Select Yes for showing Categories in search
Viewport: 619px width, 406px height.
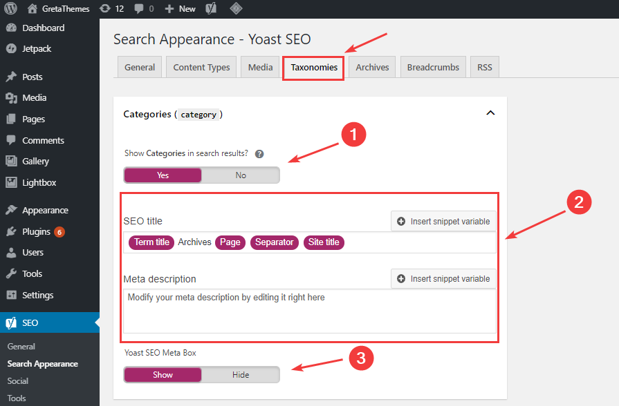pos(163,175)
